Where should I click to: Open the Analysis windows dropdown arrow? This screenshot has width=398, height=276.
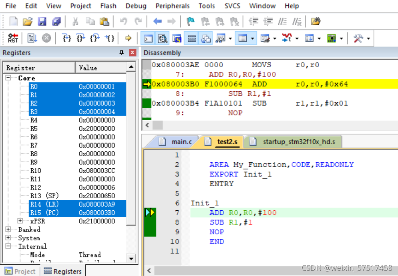[297, 38]
